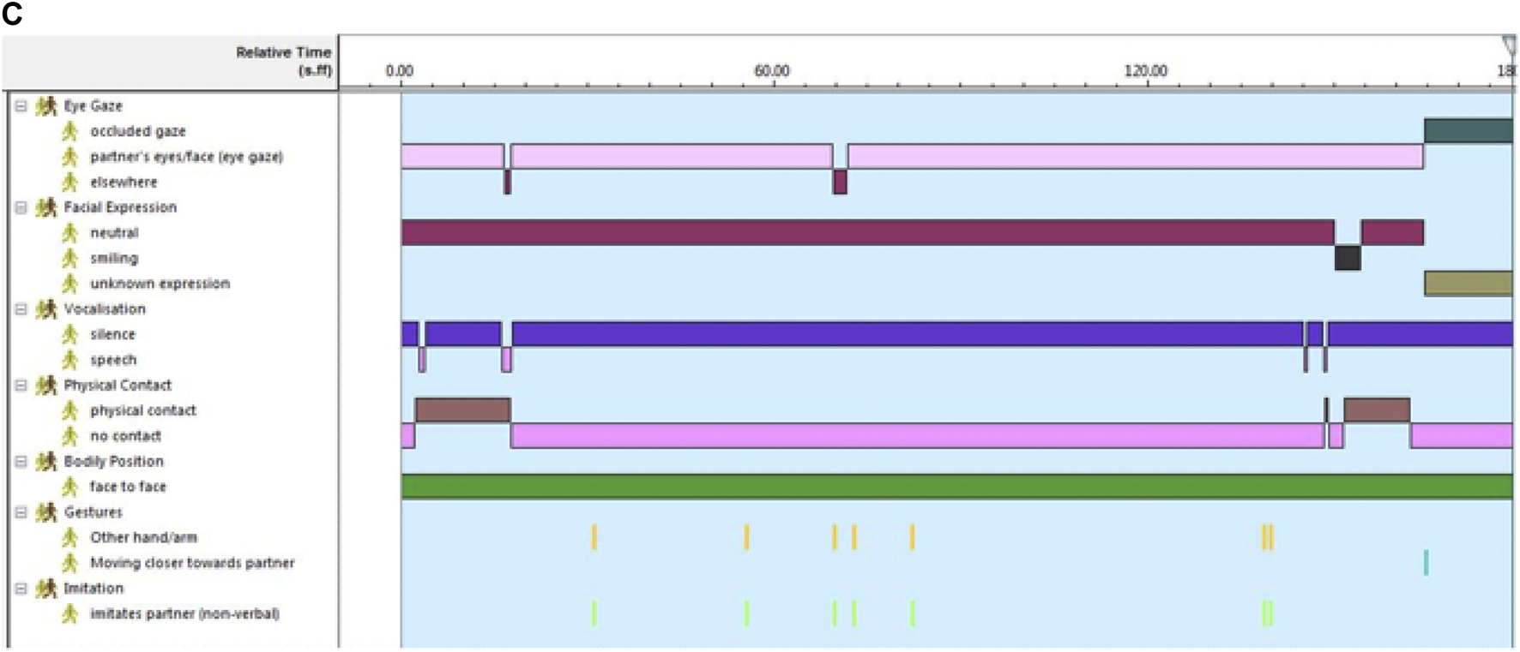Click the Facial Expression group icon
The image size is (1520, 652).
point(46,207)
